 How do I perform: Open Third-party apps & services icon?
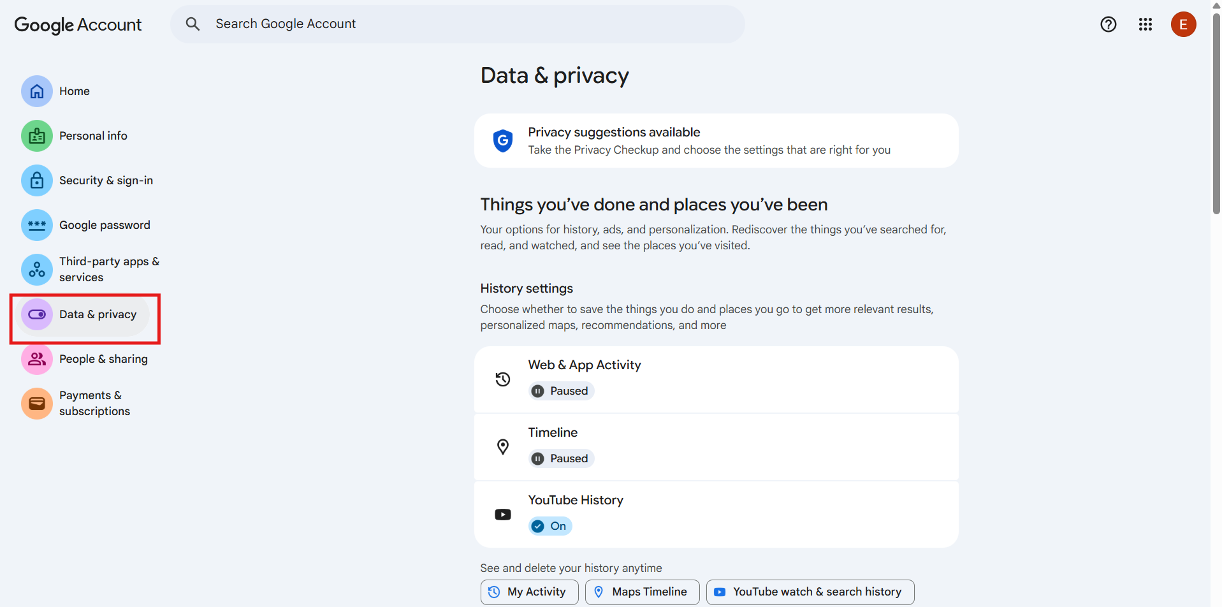point(36,270)
